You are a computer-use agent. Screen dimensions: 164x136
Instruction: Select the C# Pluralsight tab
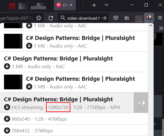pos(65,5)
